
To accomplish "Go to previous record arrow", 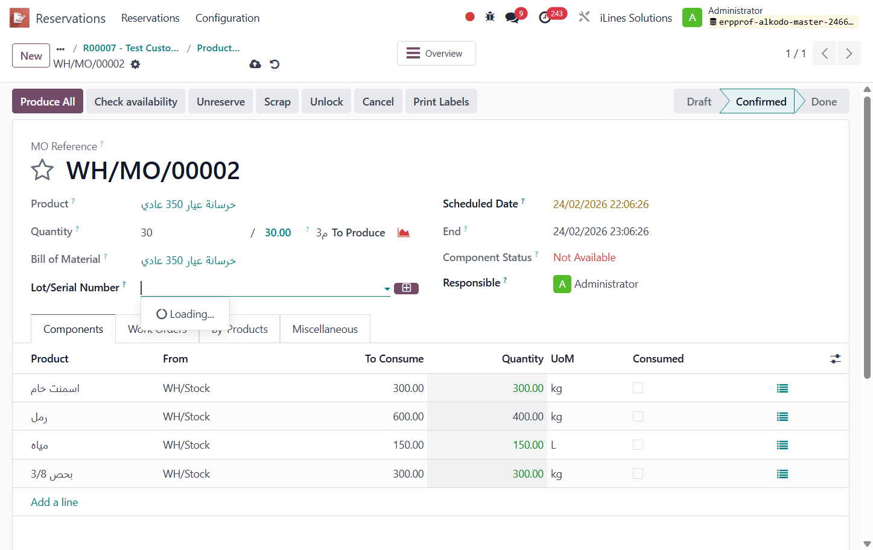I will 825,53.
